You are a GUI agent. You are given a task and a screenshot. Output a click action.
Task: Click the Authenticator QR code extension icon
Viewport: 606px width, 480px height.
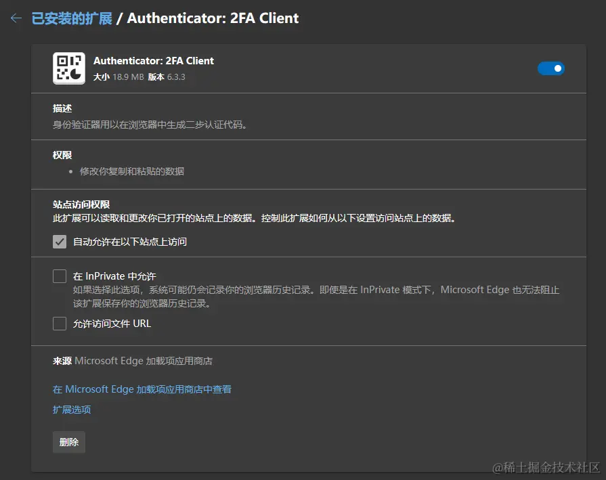(x=69, y=68)
